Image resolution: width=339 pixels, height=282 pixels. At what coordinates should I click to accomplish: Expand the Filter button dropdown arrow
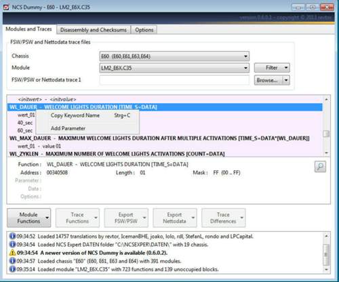(x=286, y=68)
